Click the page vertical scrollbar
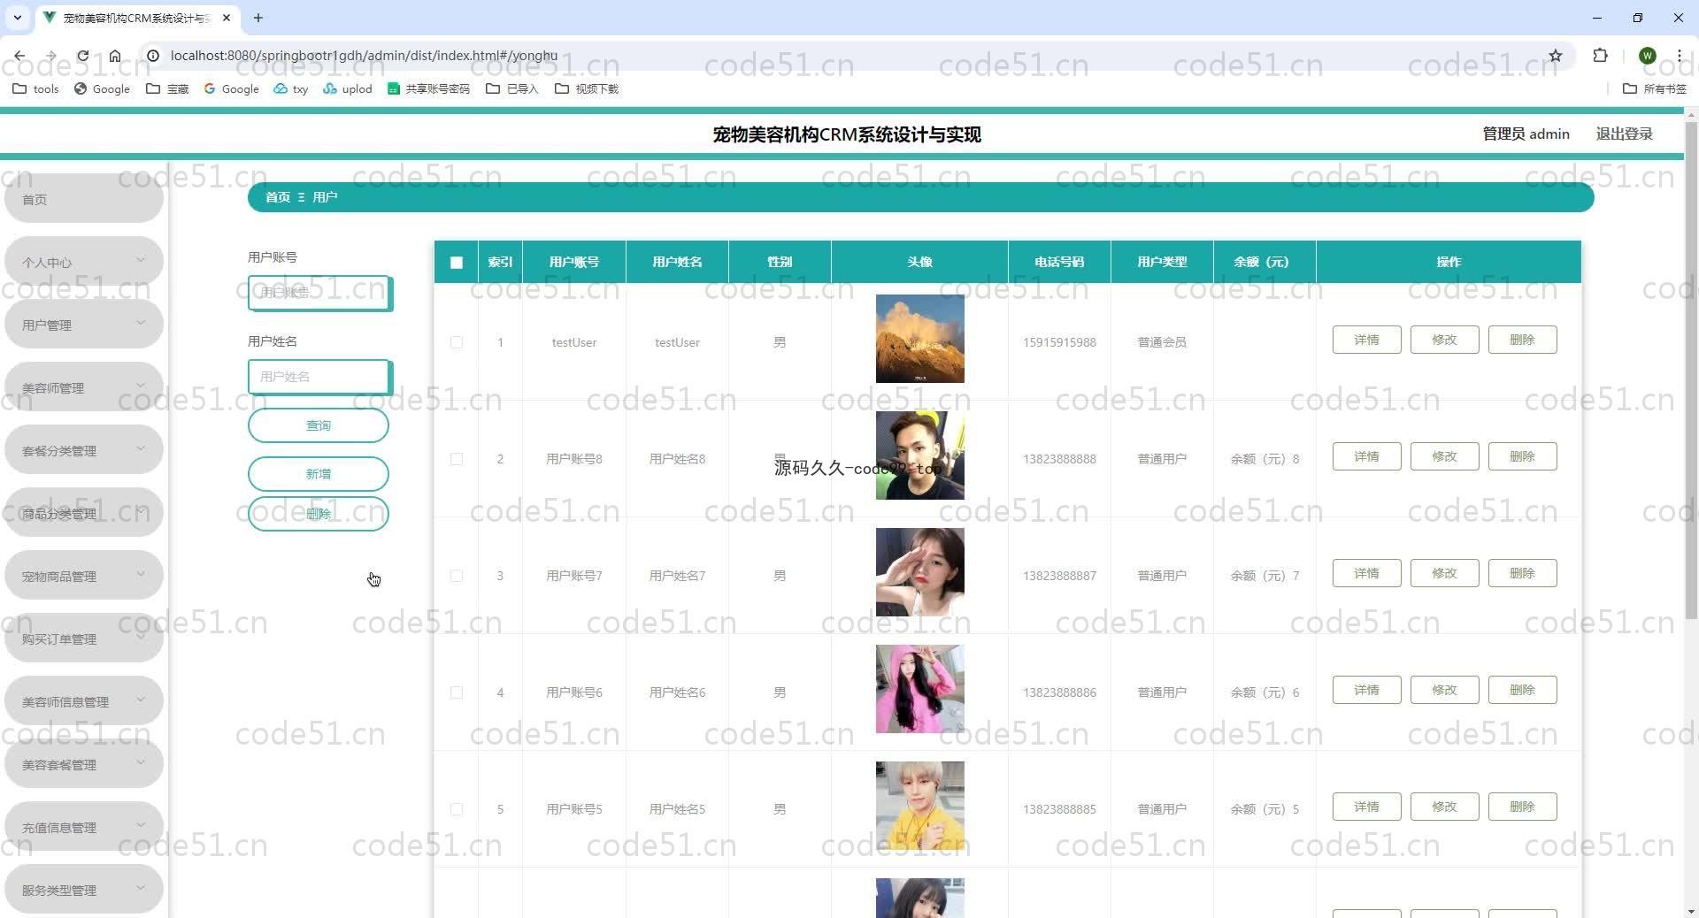This screenshot has width=1699, height=918. [1691, 371]
